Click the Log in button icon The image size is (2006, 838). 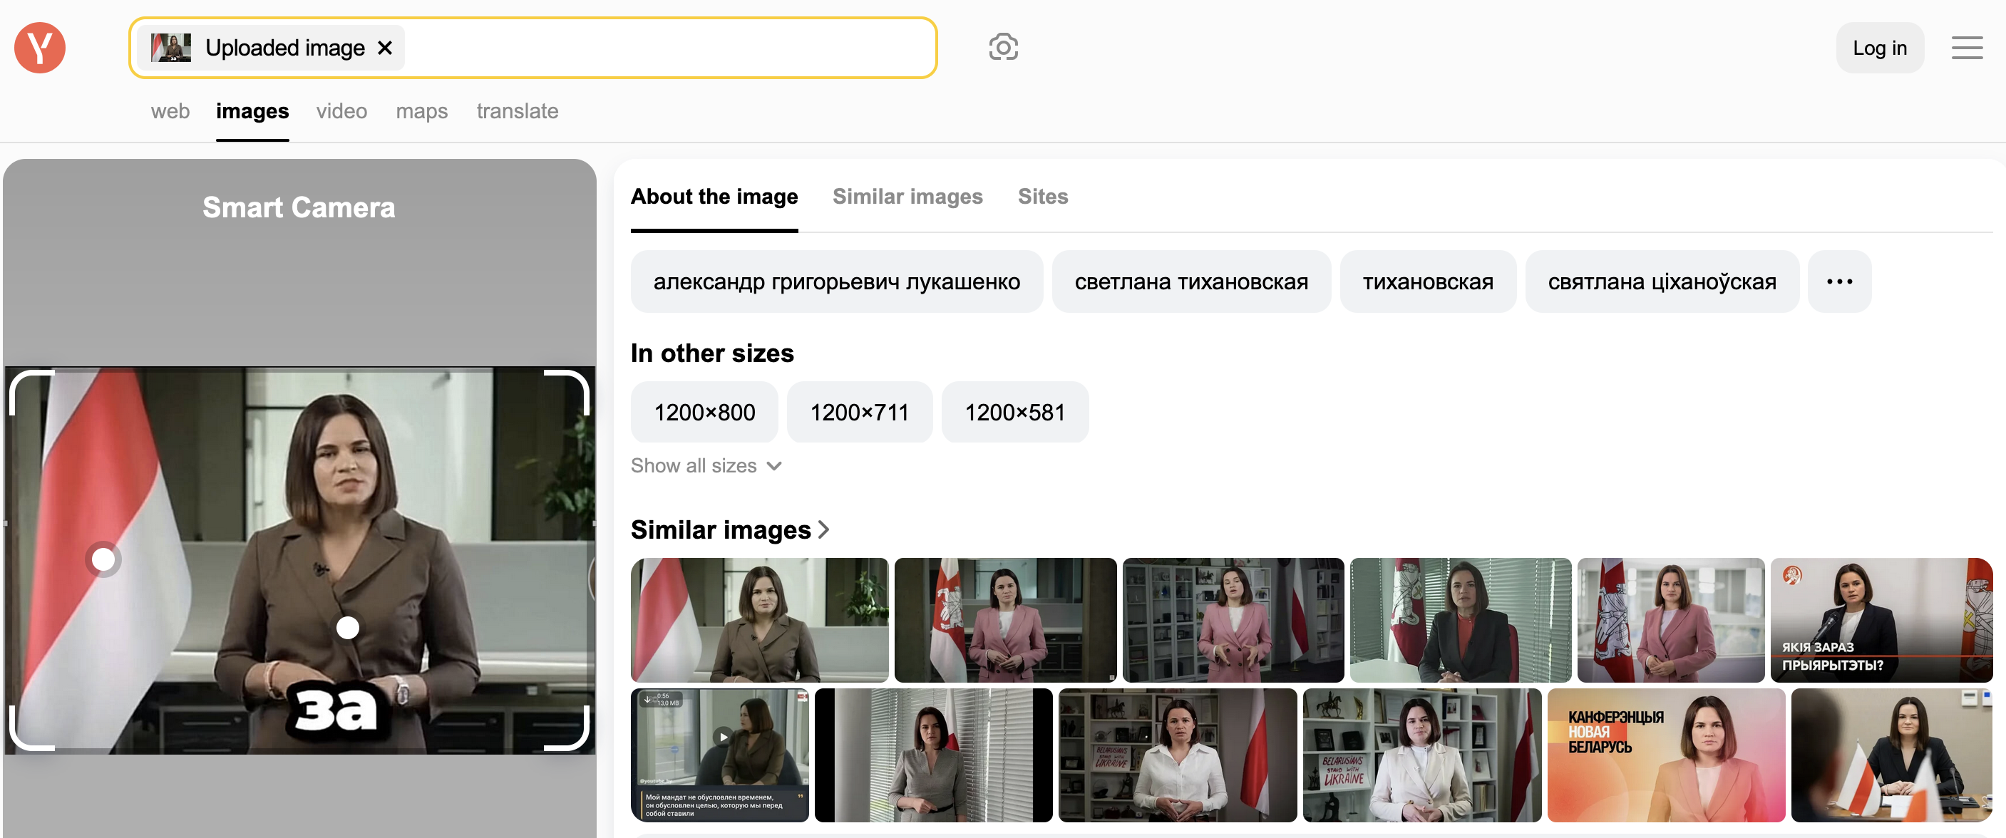point(1879,47)
